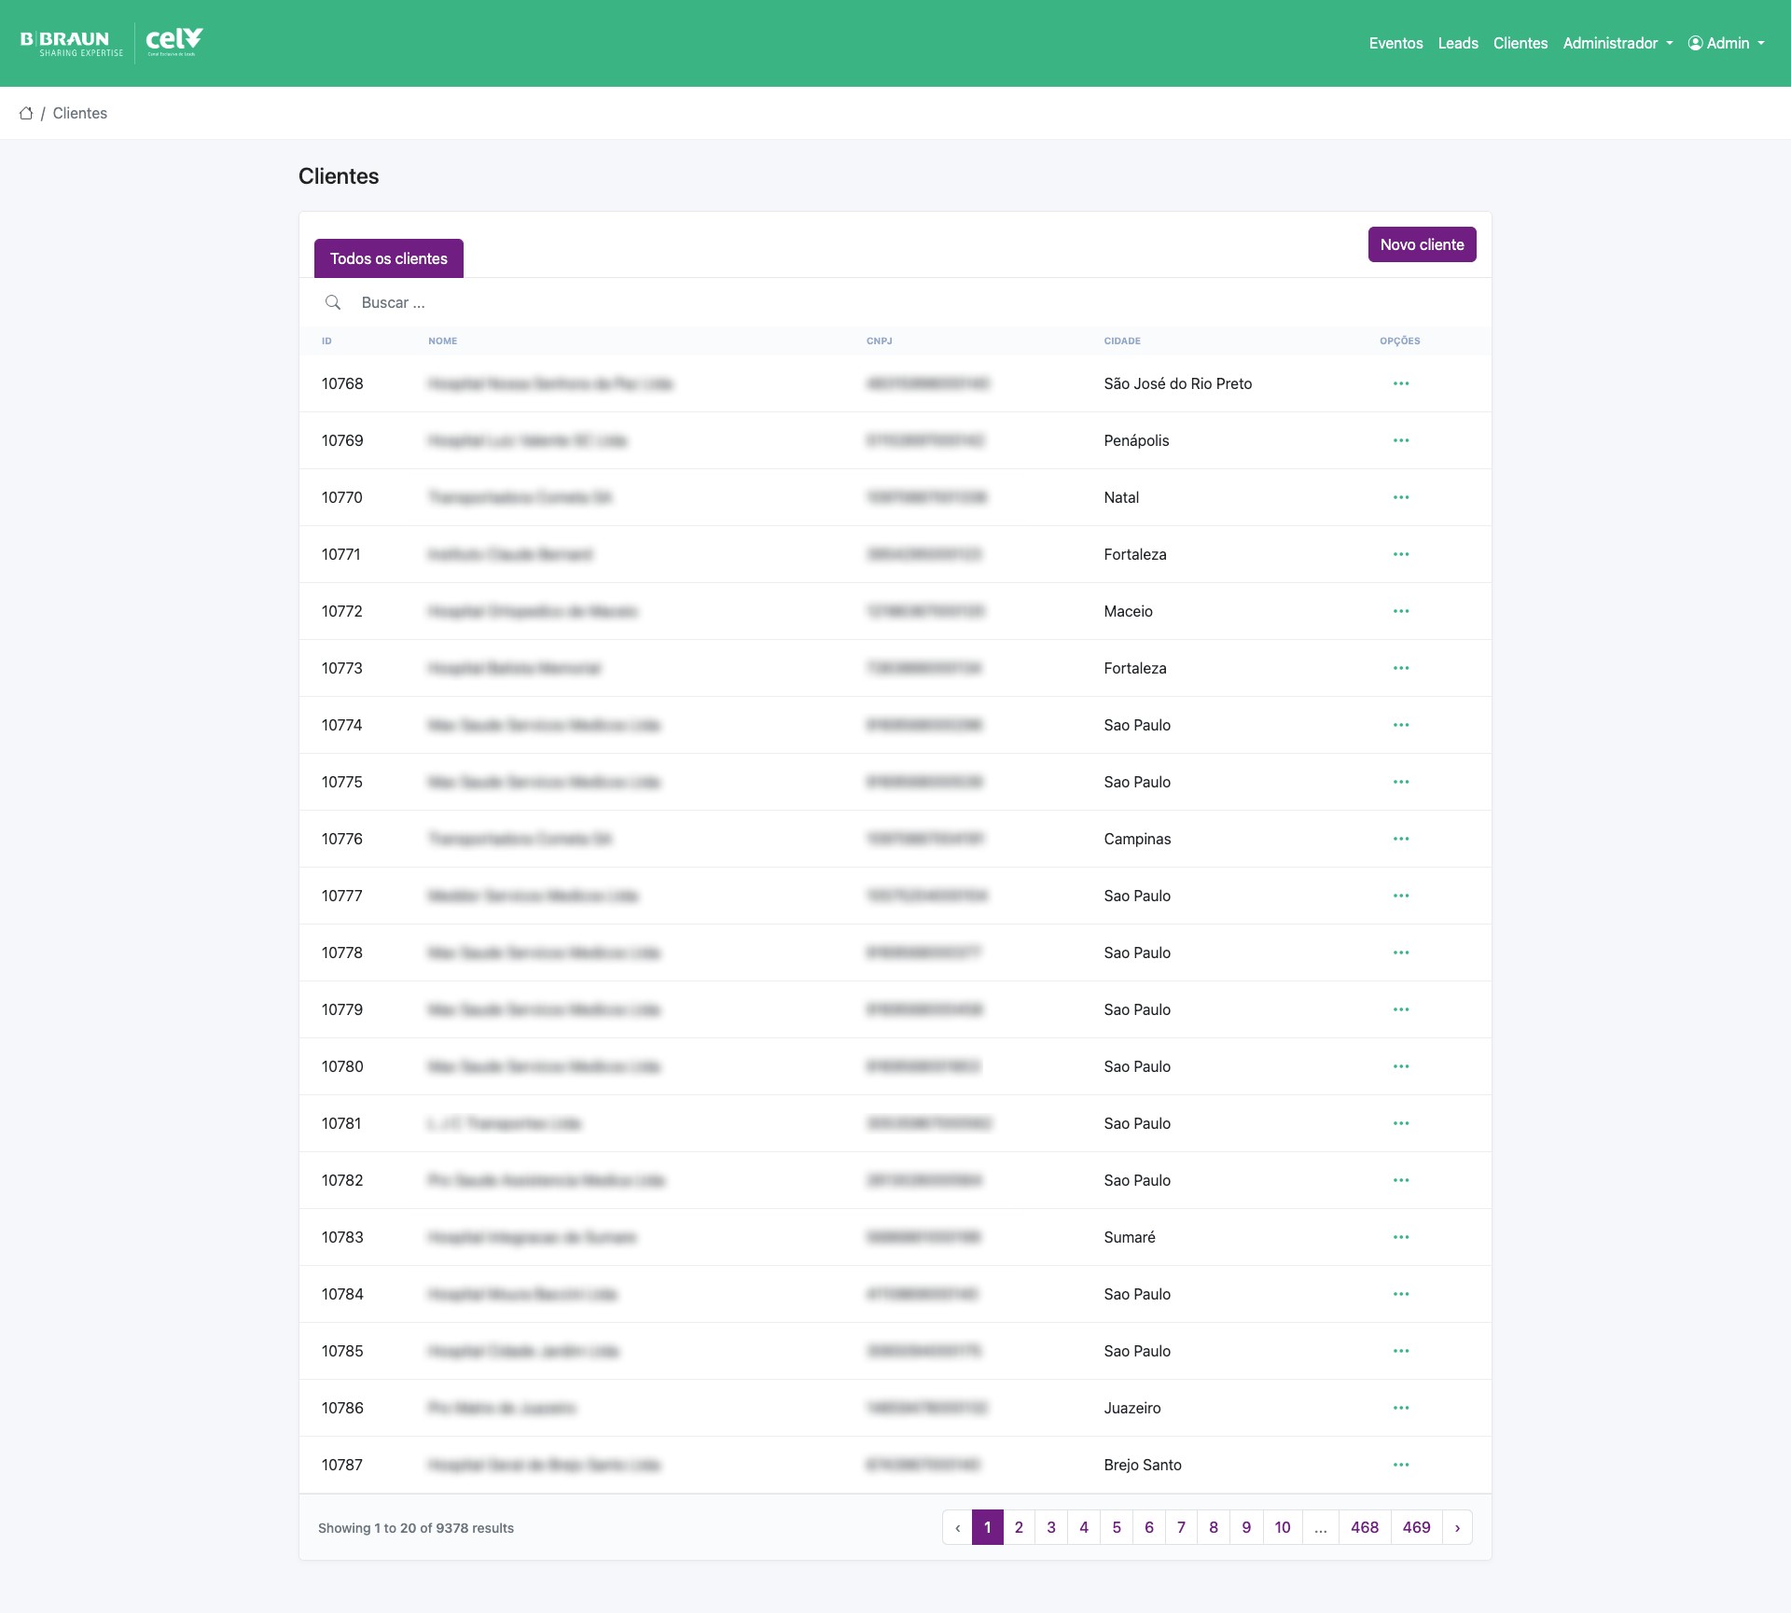
Task: Open options dots for client 10783 Sumaré
Action: point(1400,1237)
